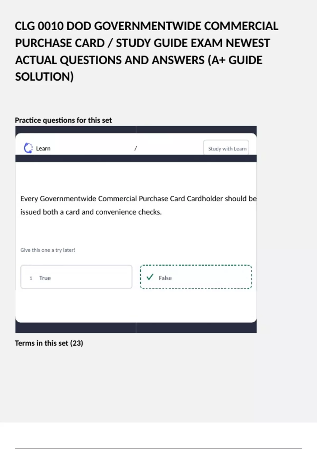The image size is (317, 449).
Task: Open the Learn mode label
Action: [43, 148]
